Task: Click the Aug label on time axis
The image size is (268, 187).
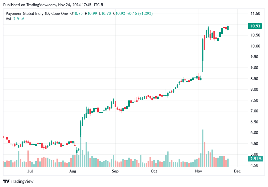Action: point(73,171)
